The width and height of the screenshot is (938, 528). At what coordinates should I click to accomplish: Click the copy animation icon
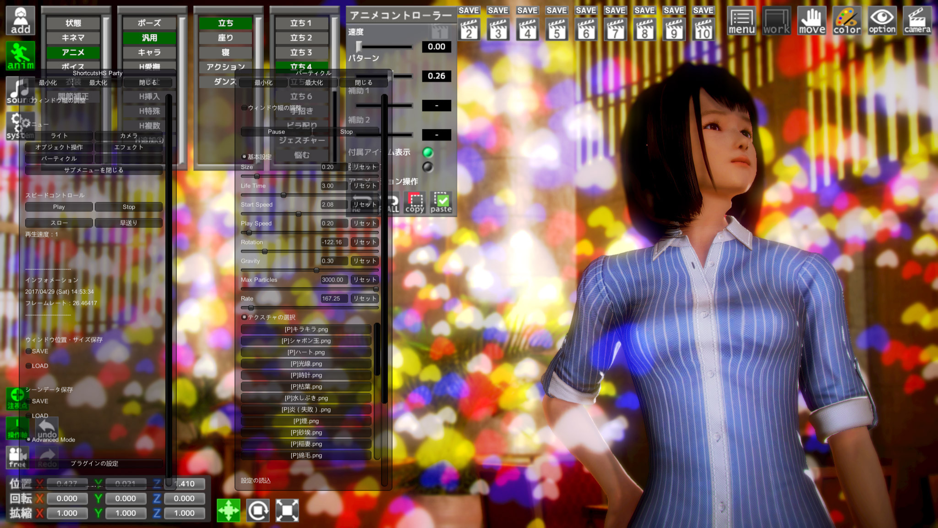(x=415, y=203)
